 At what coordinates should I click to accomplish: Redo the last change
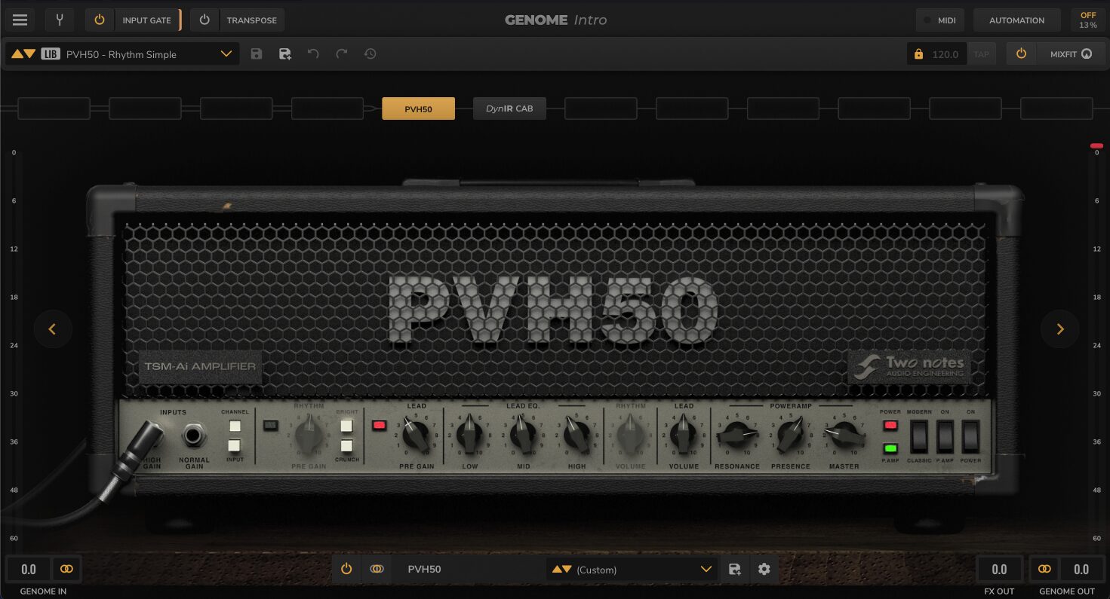click(x=342, y=54)
